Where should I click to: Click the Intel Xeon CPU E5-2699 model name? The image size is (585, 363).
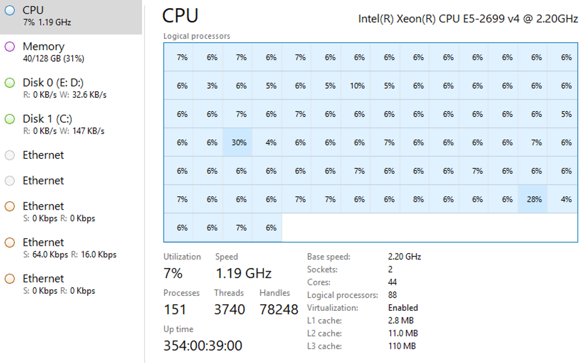point(468,18)
